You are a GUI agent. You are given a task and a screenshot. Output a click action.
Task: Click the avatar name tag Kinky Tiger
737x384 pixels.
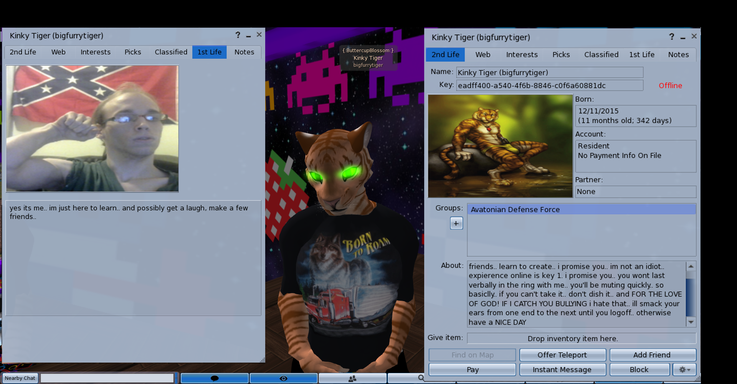[368, 58]
